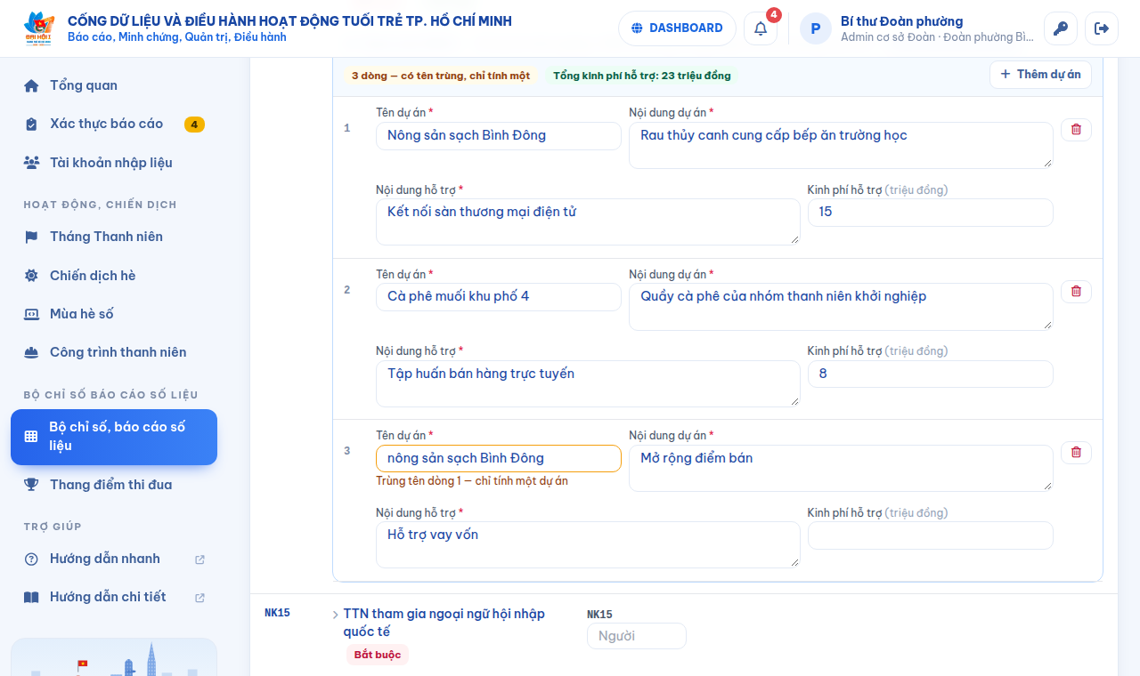Edit the 'Mở rộng điểm bán' textarea
This screenshot has height=676, width=1140.
click(x=841, y=468)
